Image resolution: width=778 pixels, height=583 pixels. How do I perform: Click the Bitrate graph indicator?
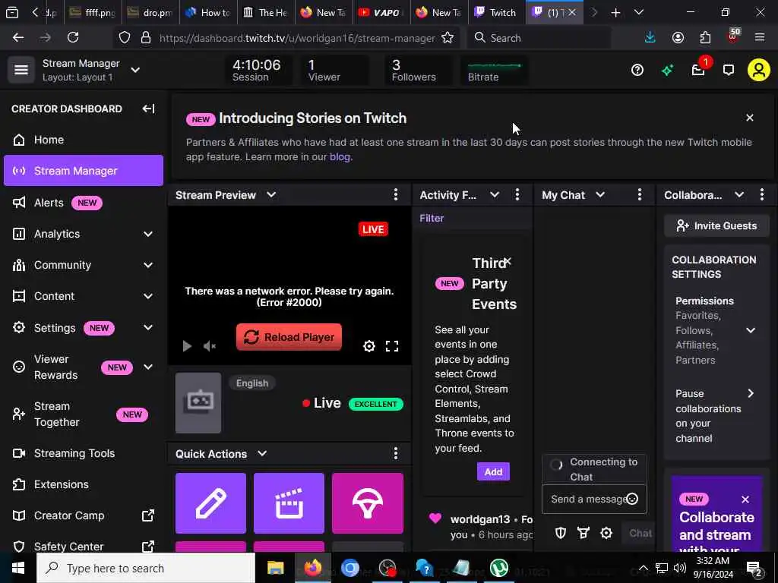(x=494, y=70)
